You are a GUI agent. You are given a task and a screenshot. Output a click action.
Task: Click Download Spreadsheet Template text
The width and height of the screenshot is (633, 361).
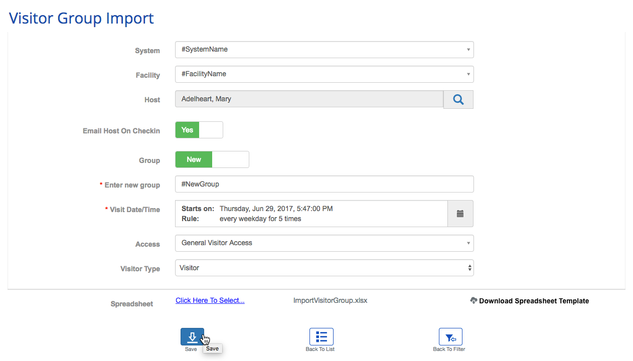(x=534, y=301)
